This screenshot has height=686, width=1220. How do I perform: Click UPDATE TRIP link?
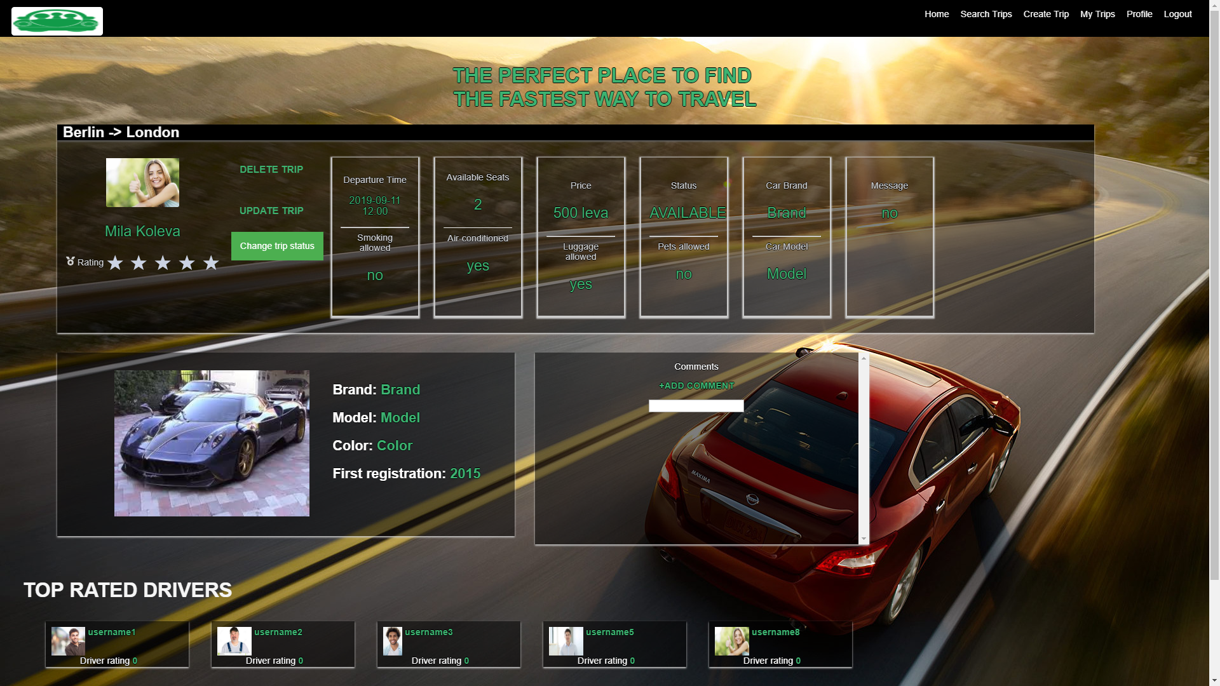click(271, 211)
